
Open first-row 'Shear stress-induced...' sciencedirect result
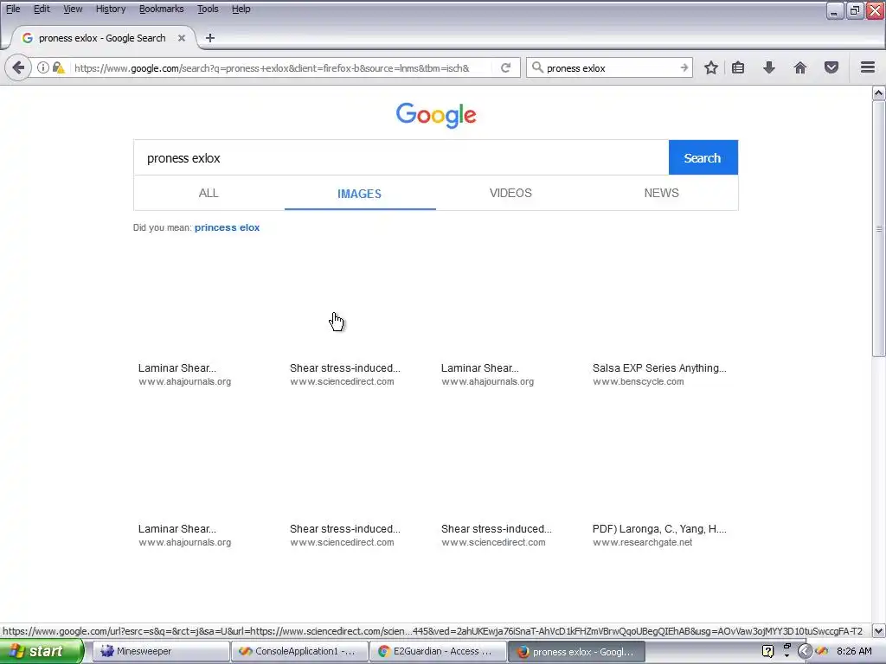[344, 368]
